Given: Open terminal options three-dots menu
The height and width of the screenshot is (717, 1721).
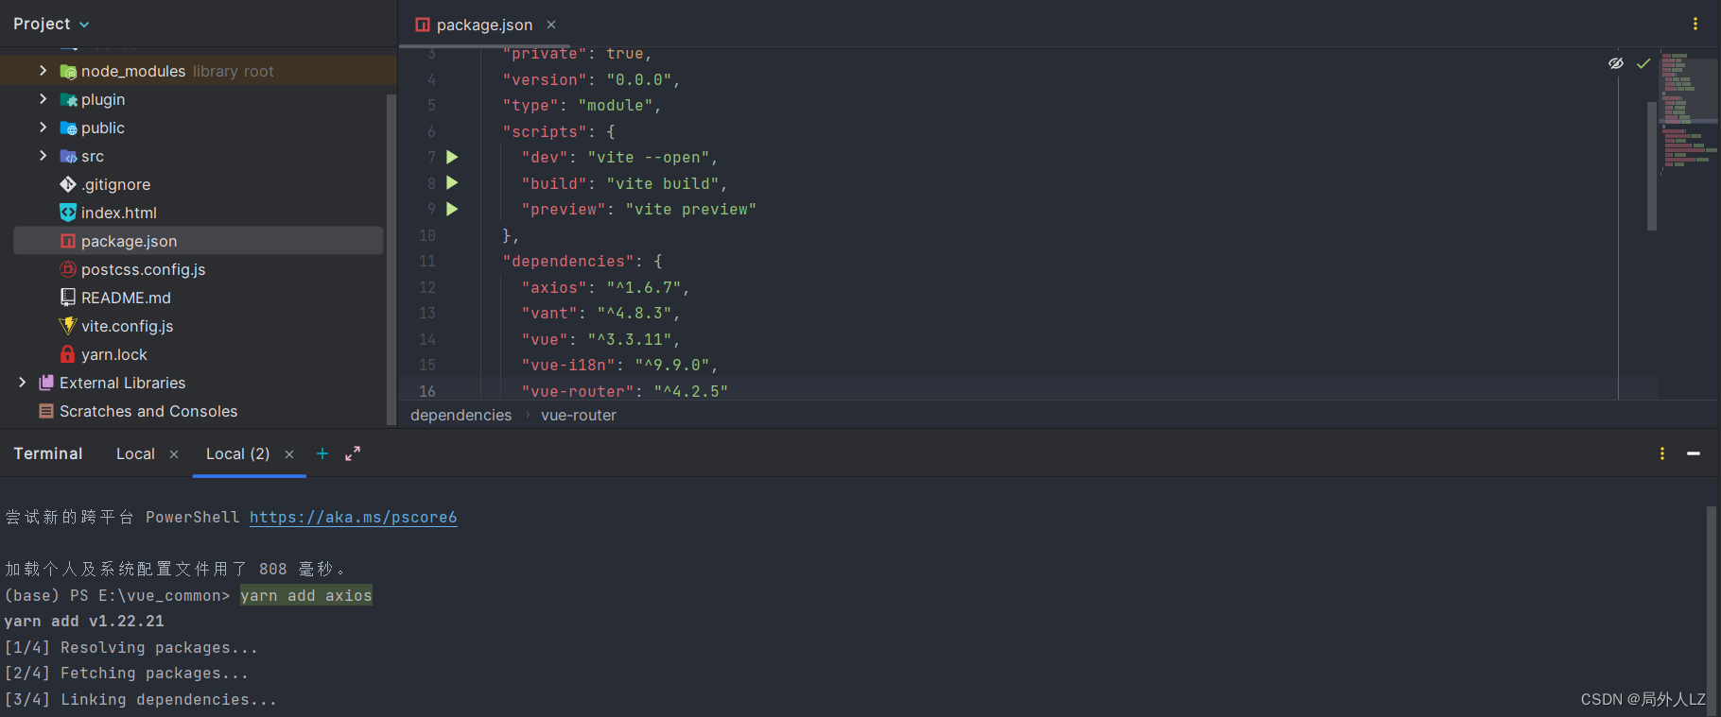Looking at the screenshot, I should (1662, 453).
